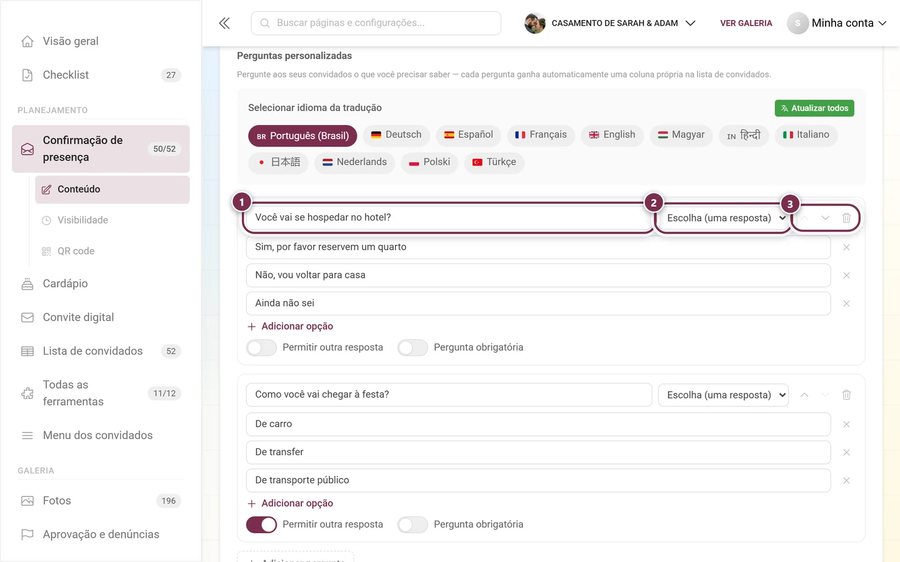Click the Cardápio cake icon

(x=27, y=283)
